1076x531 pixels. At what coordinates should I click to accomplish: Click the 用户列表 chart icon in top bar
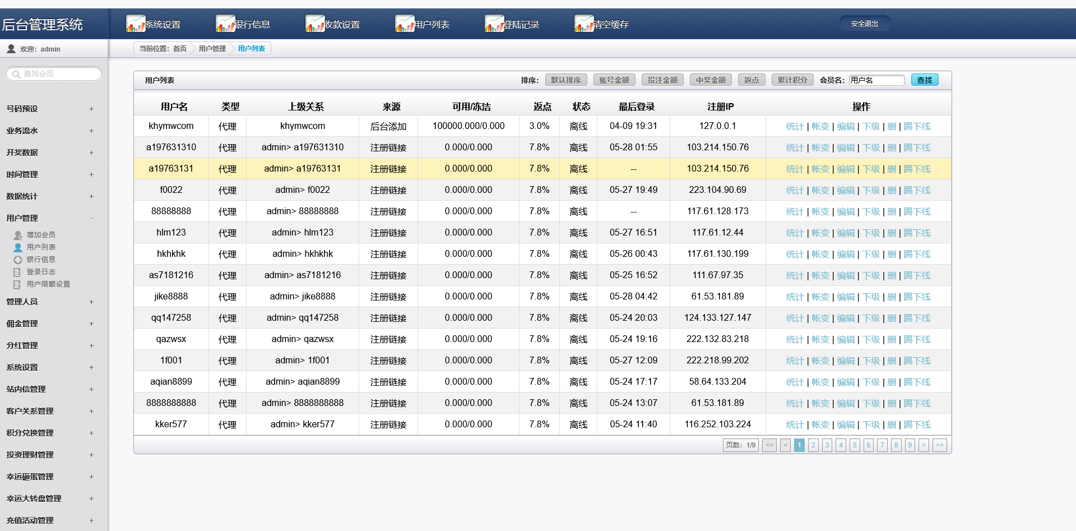[x=405, y=24]
